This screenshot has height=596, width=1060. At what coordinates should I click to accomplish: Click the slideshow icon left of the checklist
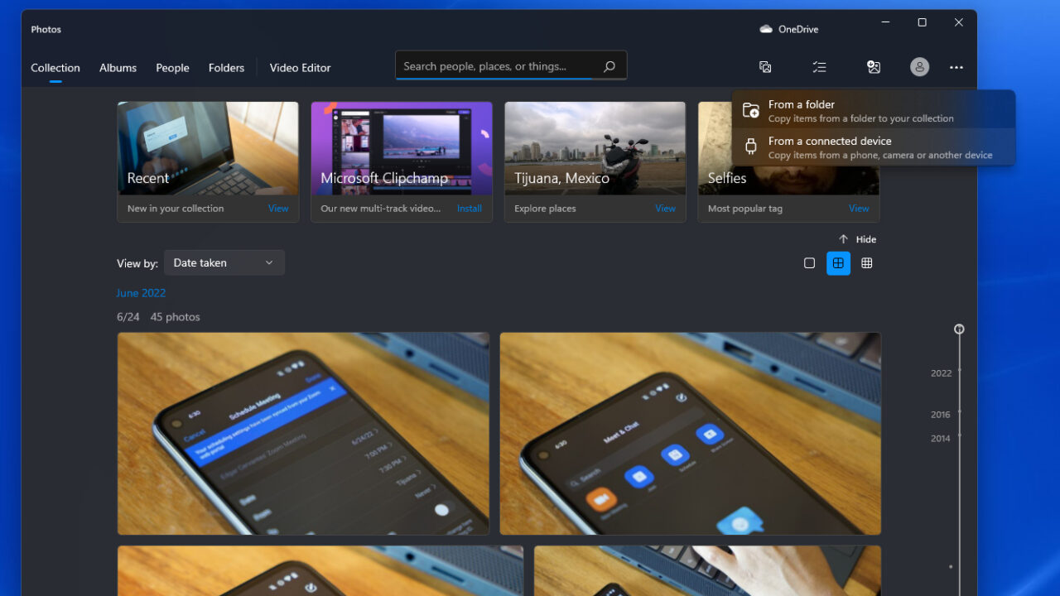tap(765, 67)
